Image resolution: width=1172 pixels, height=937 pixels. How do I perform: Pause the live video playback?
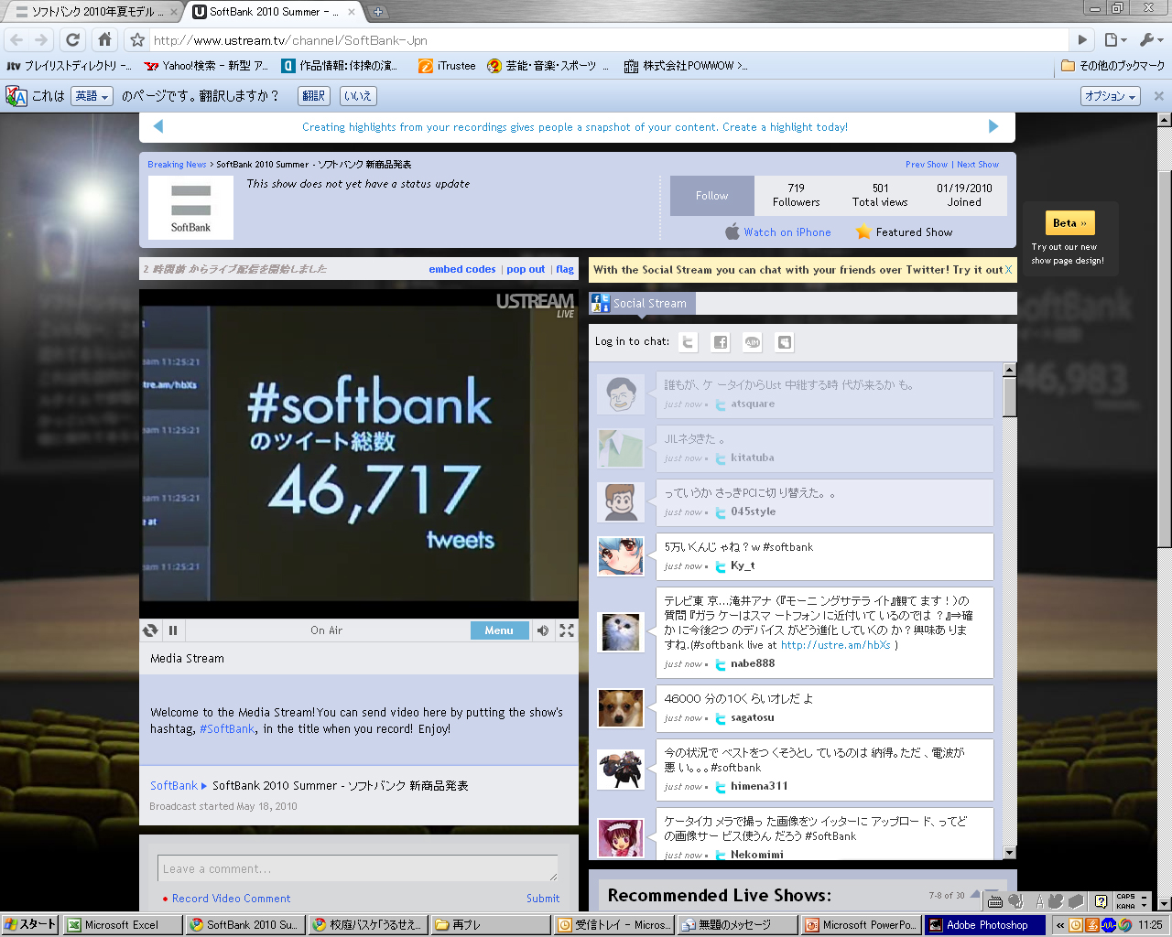(173, 630)
